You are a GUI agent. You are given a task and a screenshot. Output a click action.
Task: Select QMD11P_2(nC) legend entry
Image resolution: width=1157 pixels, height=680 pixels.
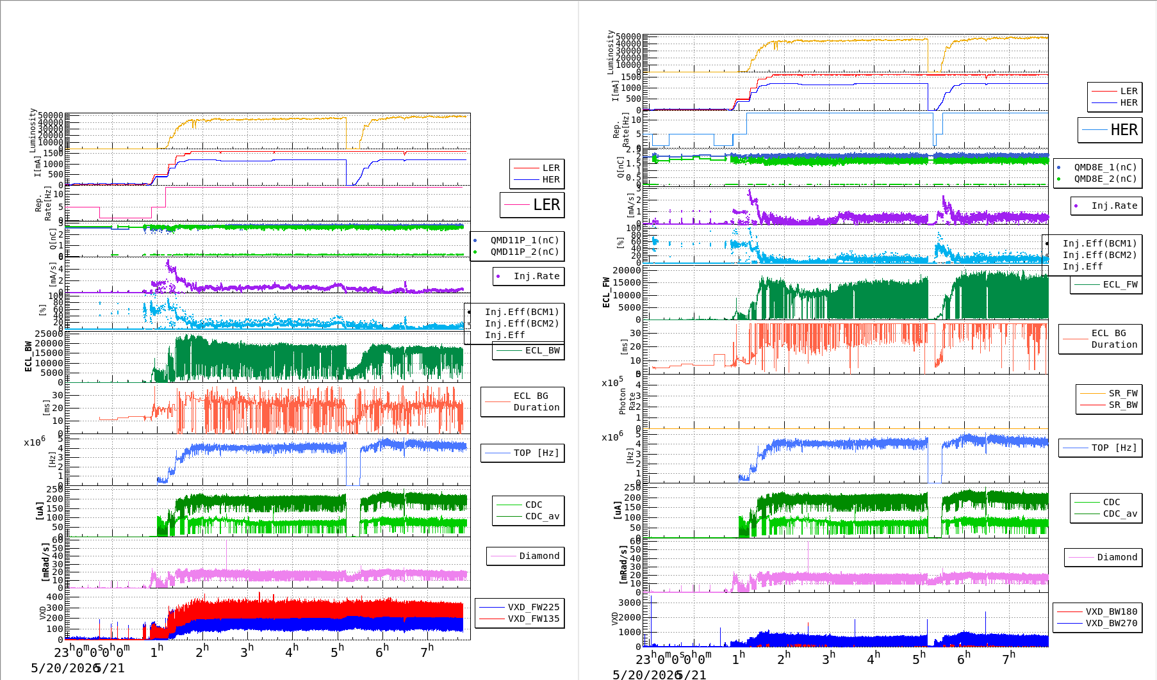click(x=518, y=252)
